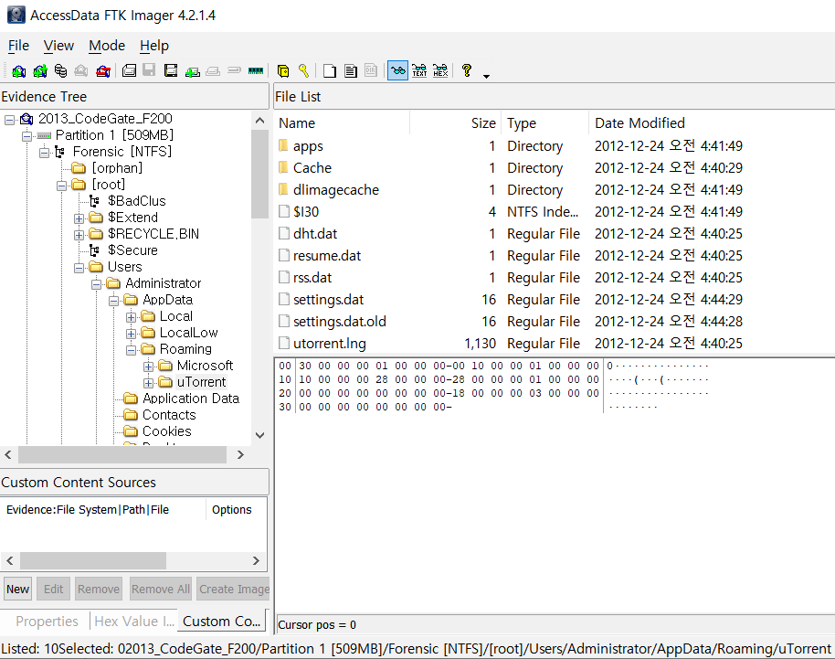Click the Evidence Tree scroll right arrow

(240, 454)
